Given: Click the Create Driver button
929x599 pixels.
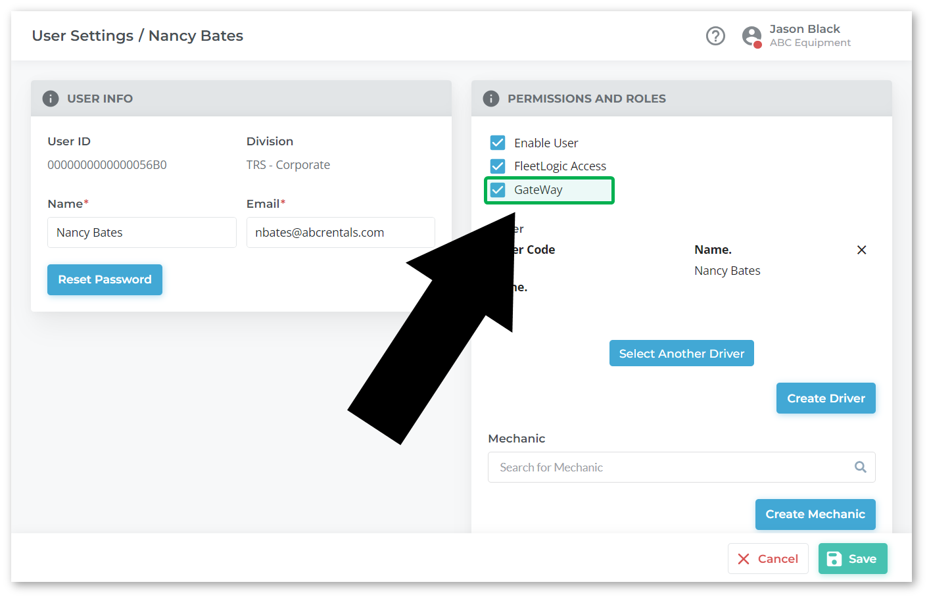Looking at the screenshot, I should (825, 398).
